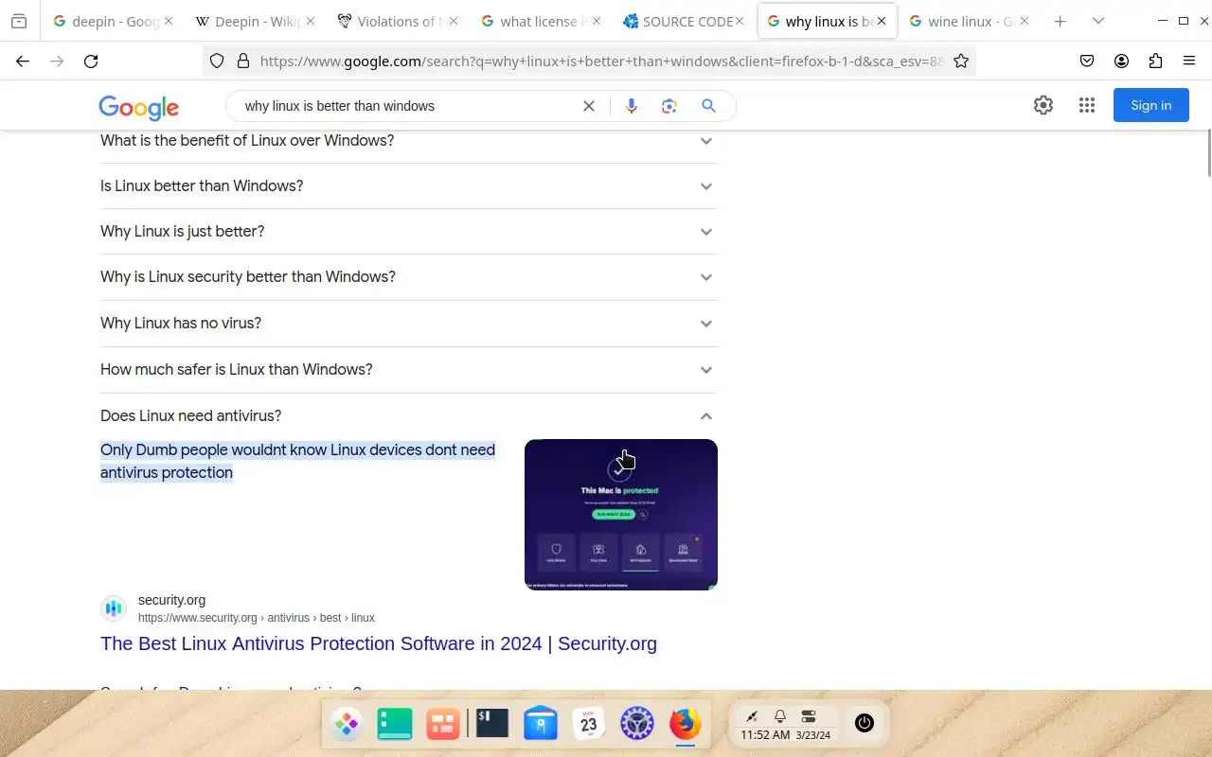Launch terminal from dock
The width and height of the screenshot is (1212, 757).
491,723
